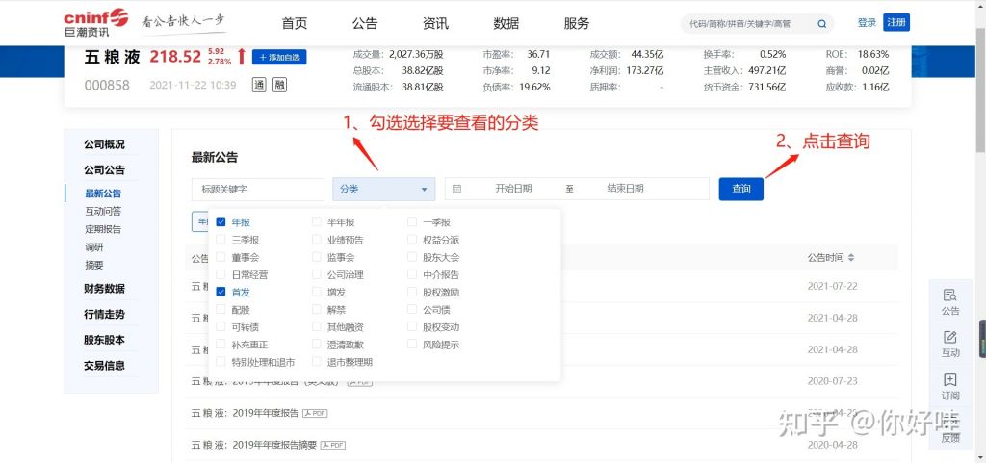Uncheck the 年报 checkbox
Image resolution: width=986 pixels, height=463 pixels.
221,221
